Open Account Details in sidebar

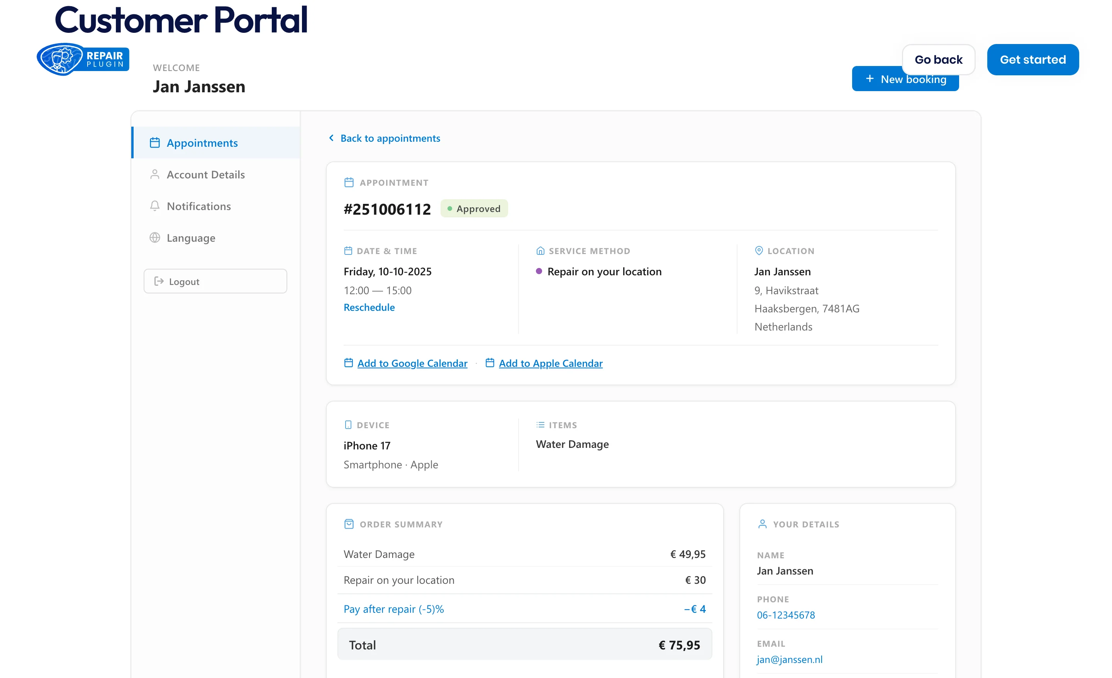pyautogui.click(x=216, y=175)
